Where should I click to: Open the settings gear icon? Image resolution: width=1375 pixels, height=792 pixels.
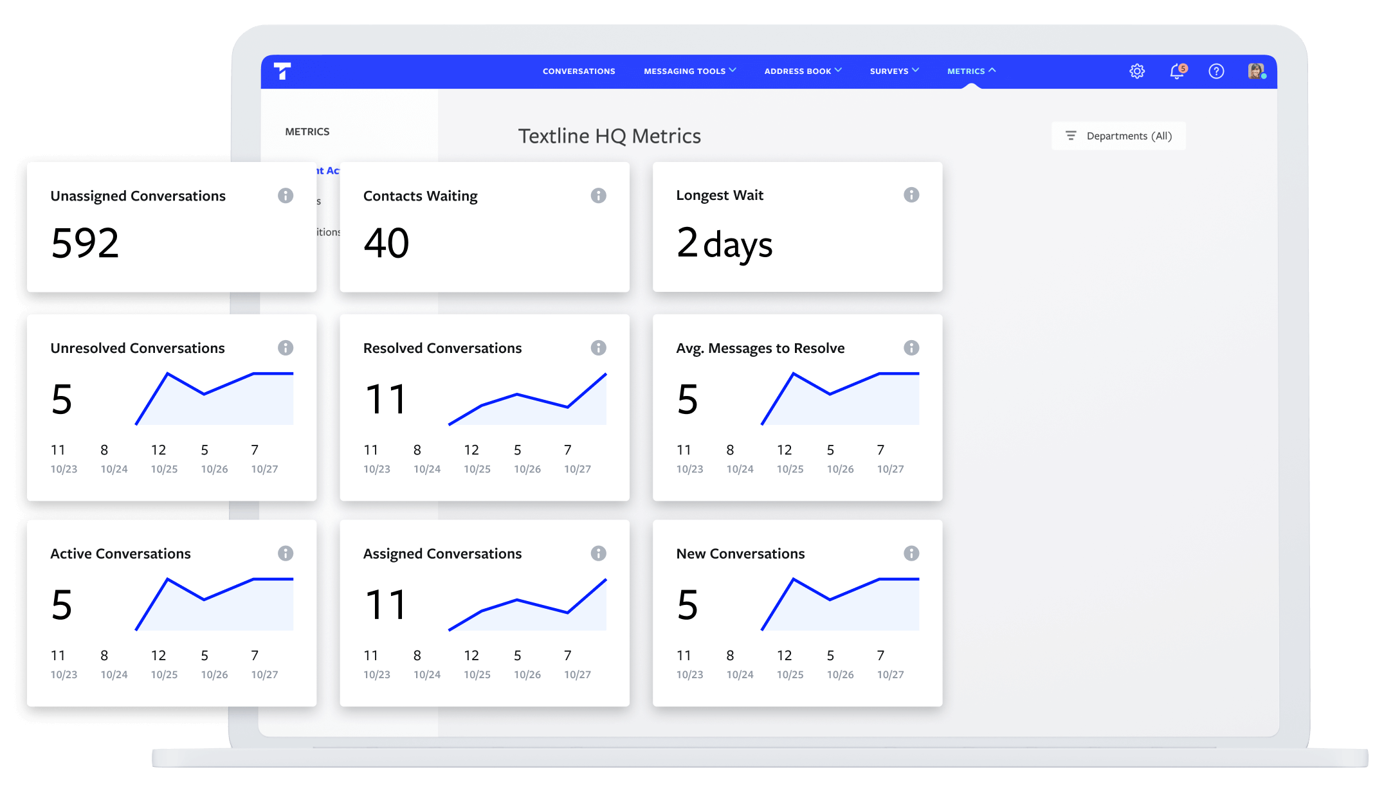point(1137,71)
